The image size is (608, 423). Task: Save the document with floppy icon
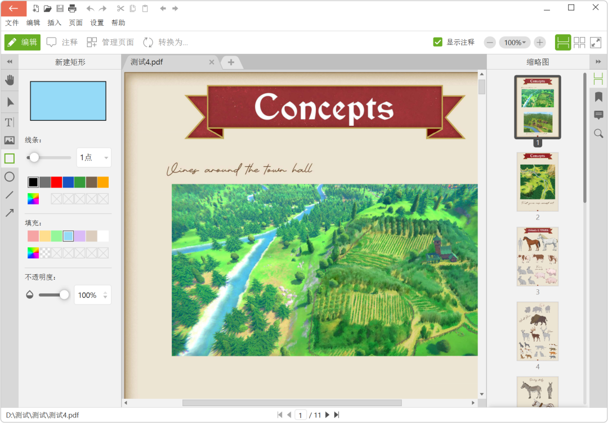pyautogui.click(x=60, y=8)
